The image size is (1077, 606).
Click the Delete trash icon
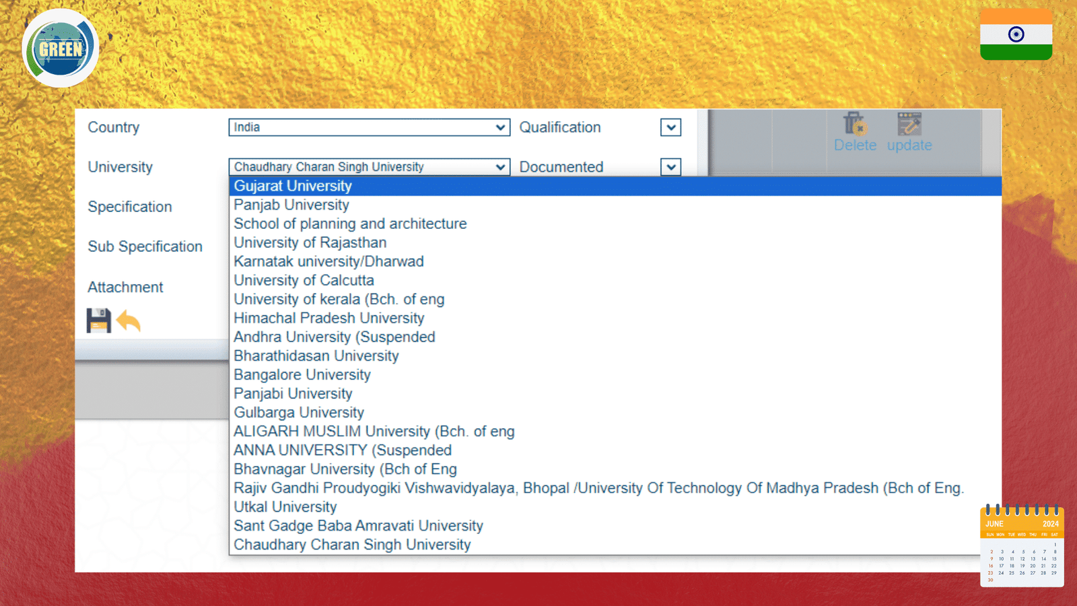(x=854, y=125)
